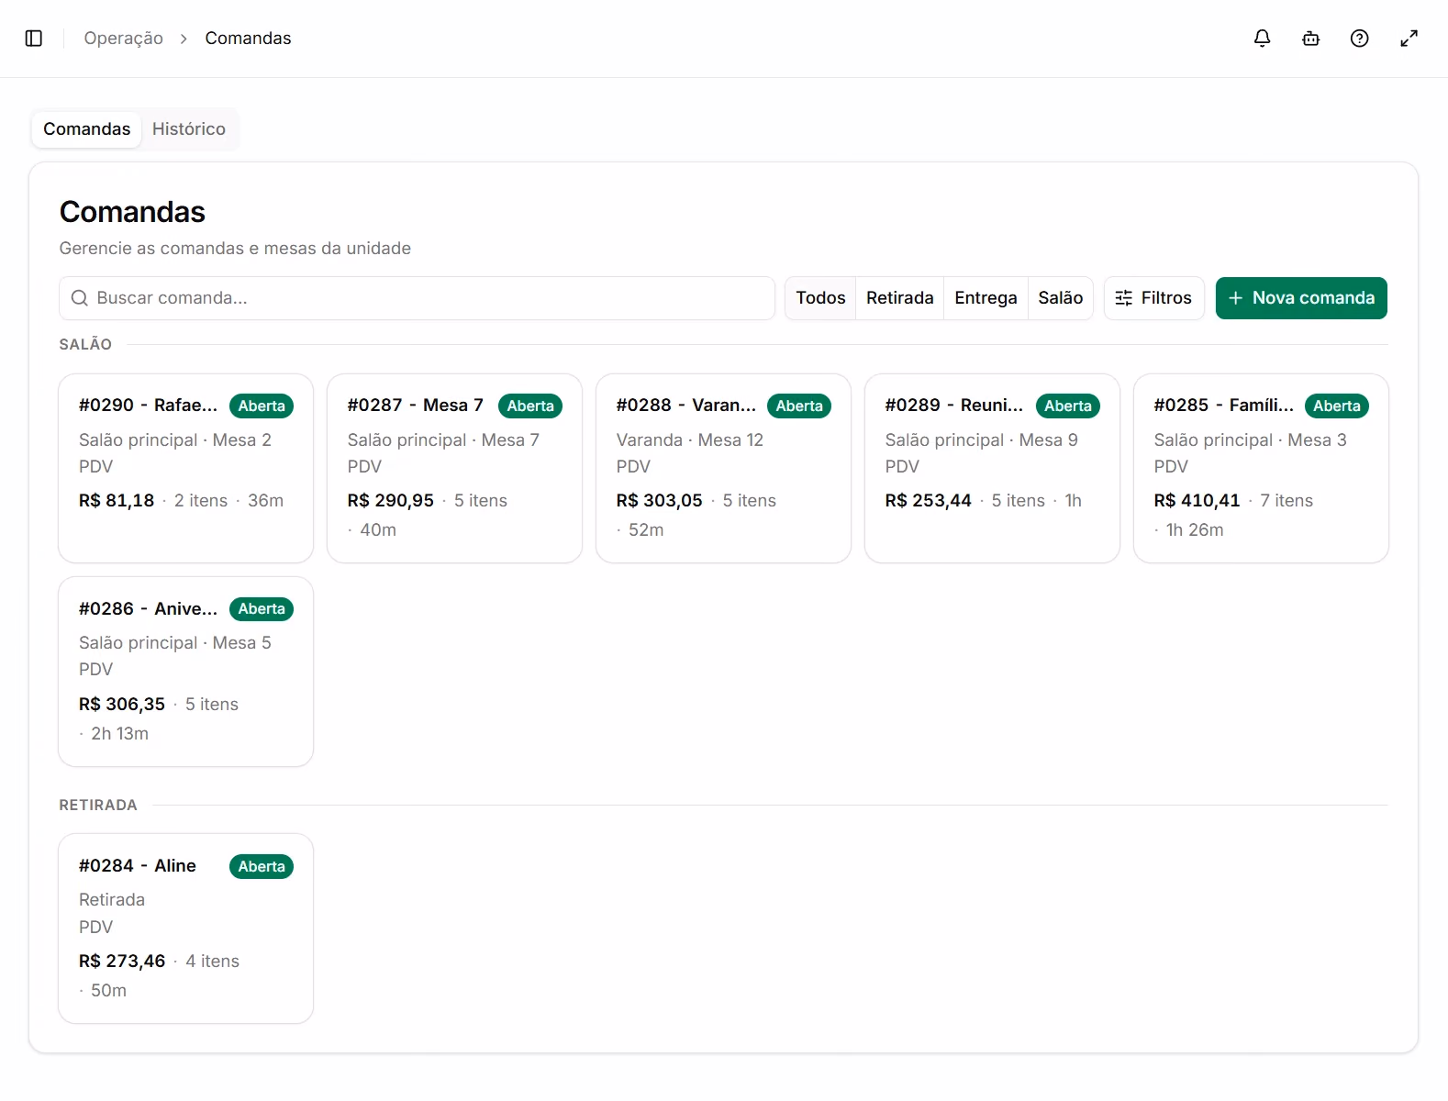Click the 1h 26m elapsed time

point(1195,530)
